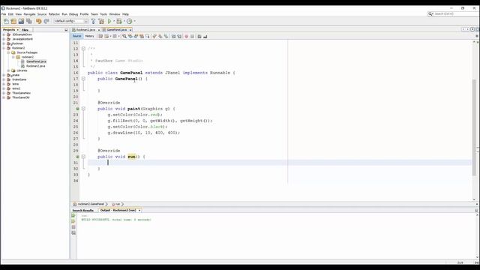
Task: Open the Refactor menu
Action: [54, 14]
